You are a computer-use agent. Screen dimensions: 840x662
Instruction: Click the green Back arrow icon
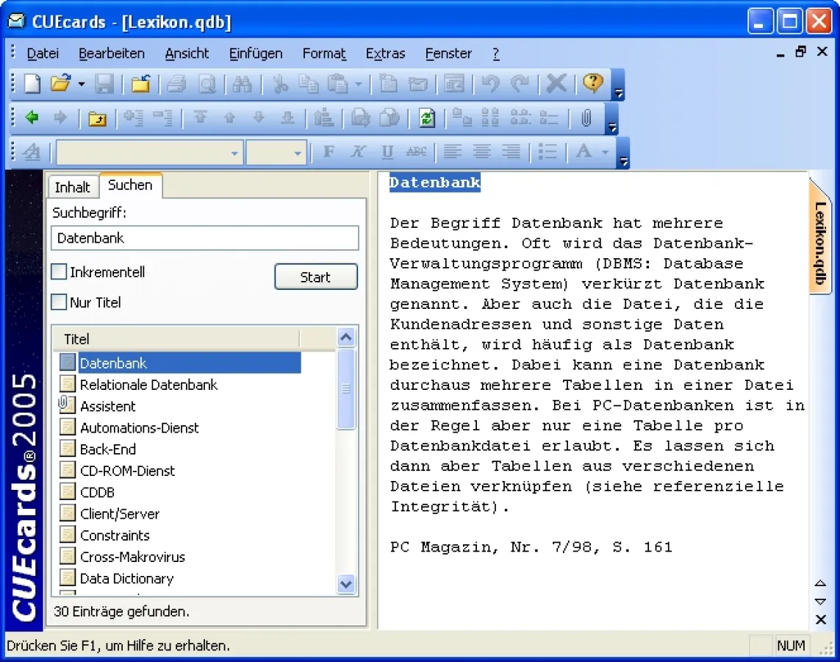[32, 118]
